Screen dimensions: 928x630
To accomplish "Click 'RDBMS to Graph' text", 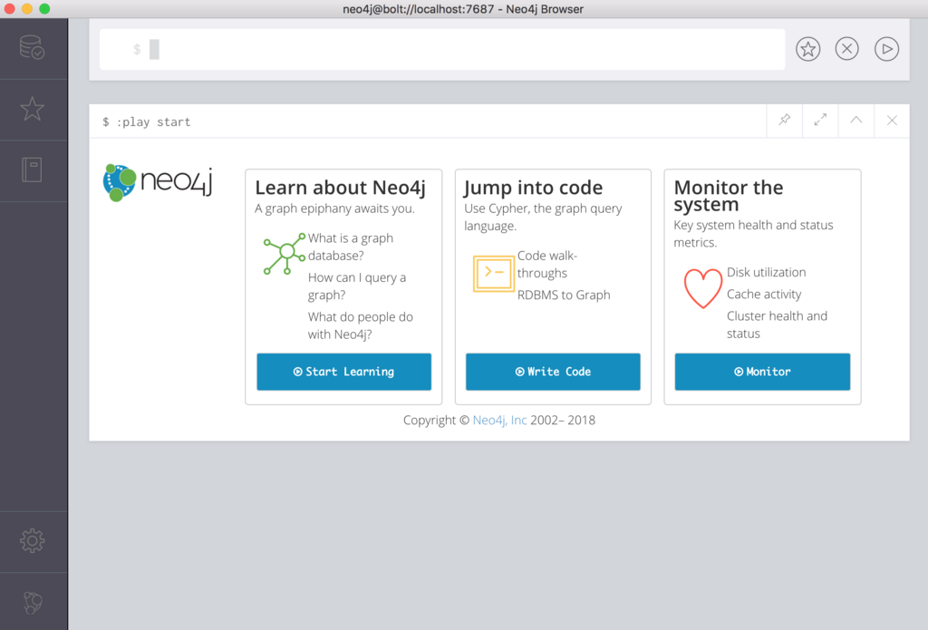I will pos(564,295).
